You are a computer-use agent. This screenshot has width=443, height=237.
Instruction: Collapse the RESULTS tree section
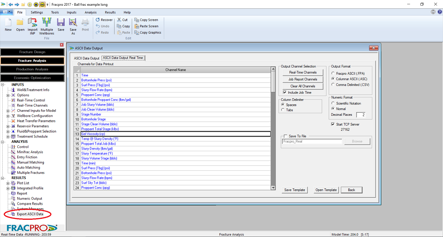3,178
